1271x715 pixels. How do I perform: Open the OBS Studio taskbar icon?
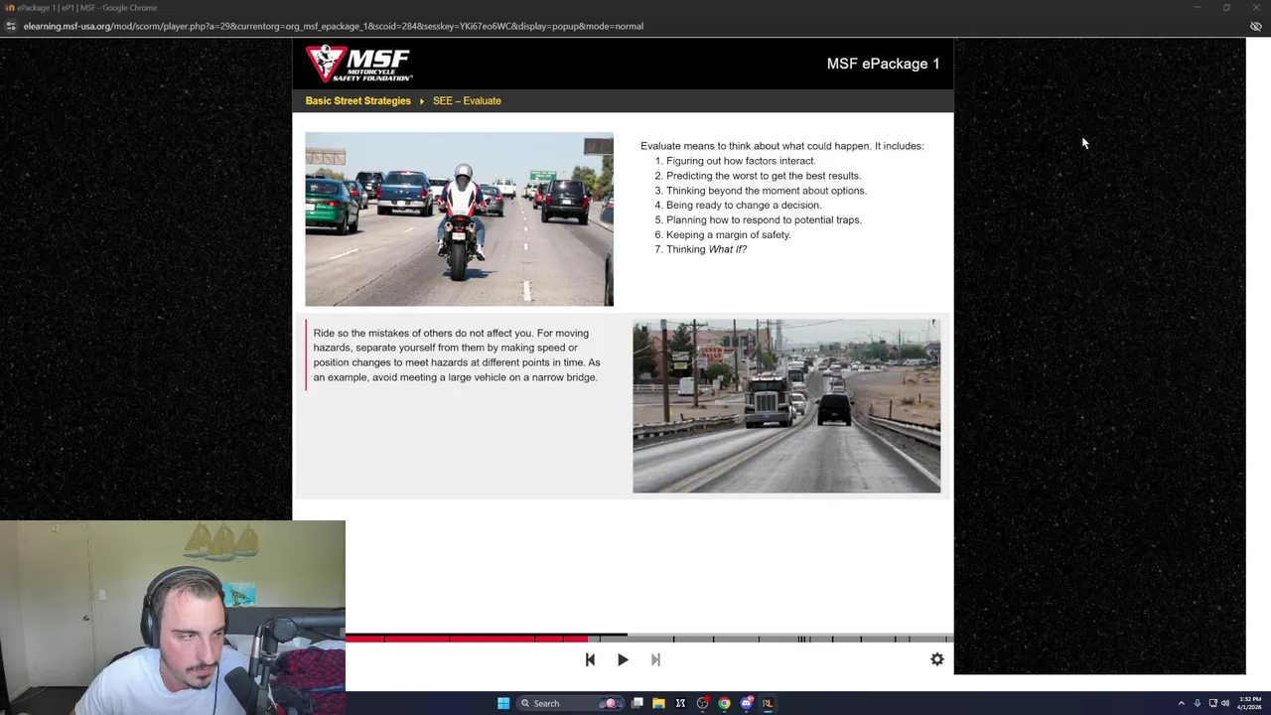coord(702,703)
